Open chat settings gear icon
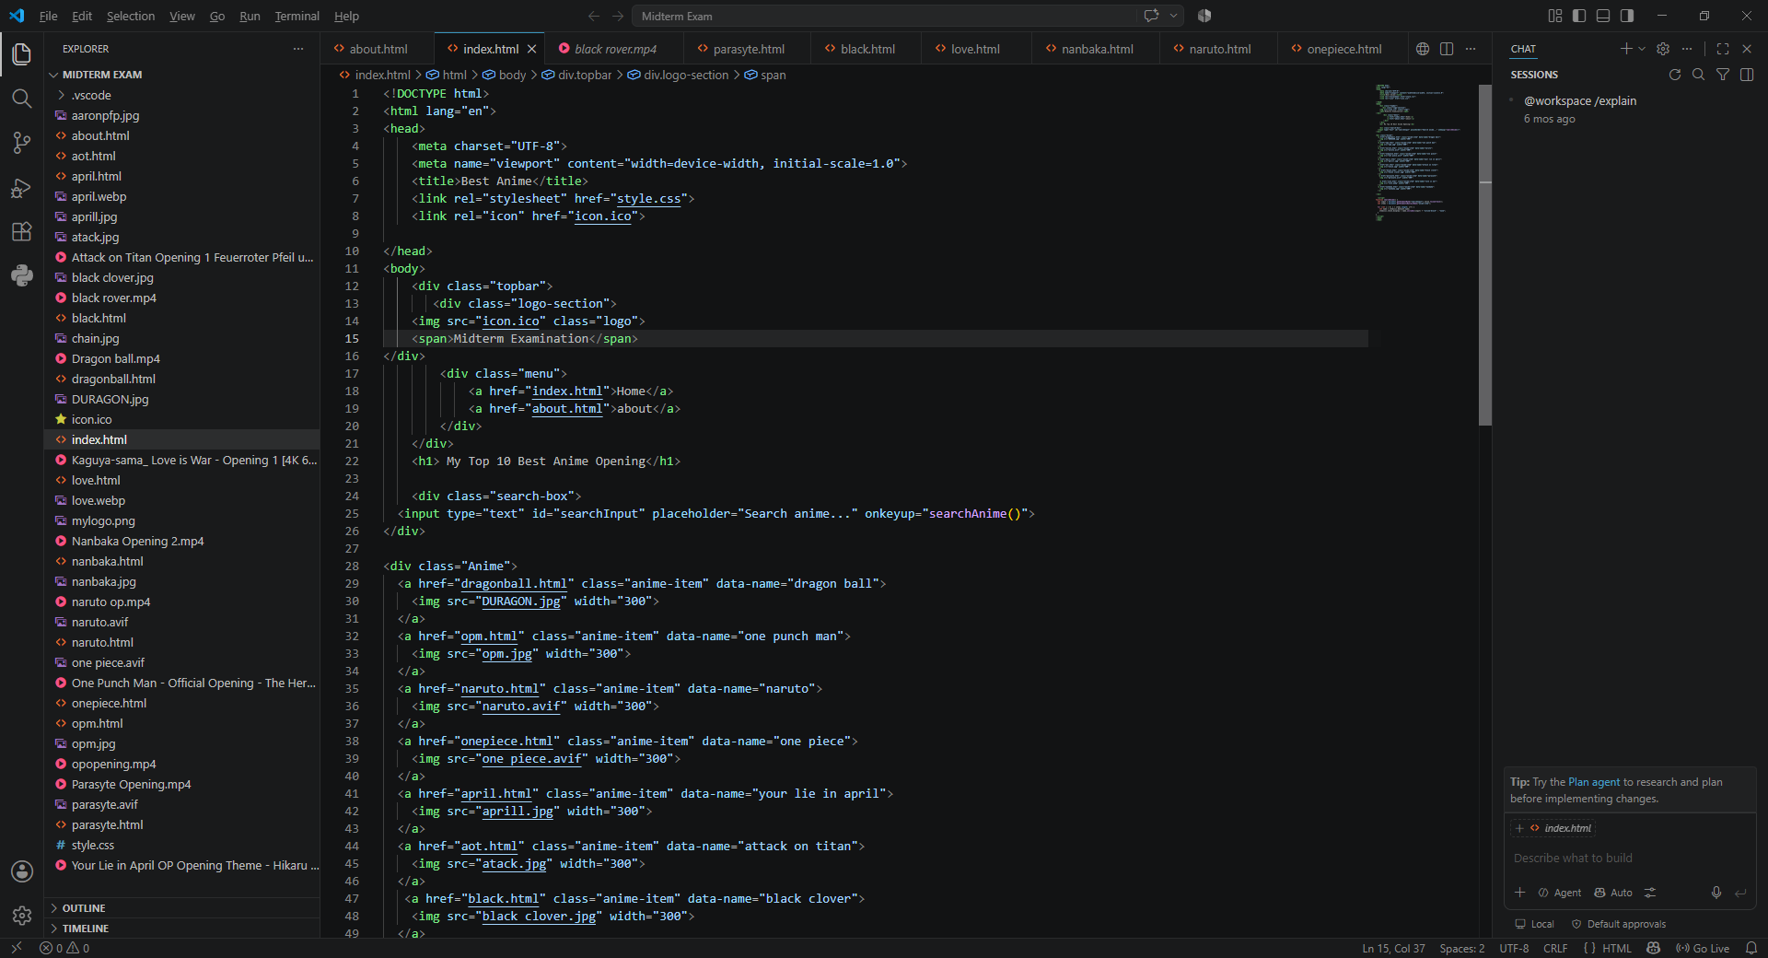The width and height of the screenshot is (1768, 958). point(1663,49)
